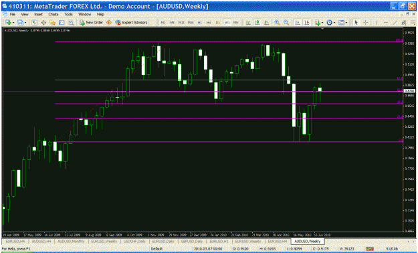Switch to Line Chart display

click(x=267, y=23)
